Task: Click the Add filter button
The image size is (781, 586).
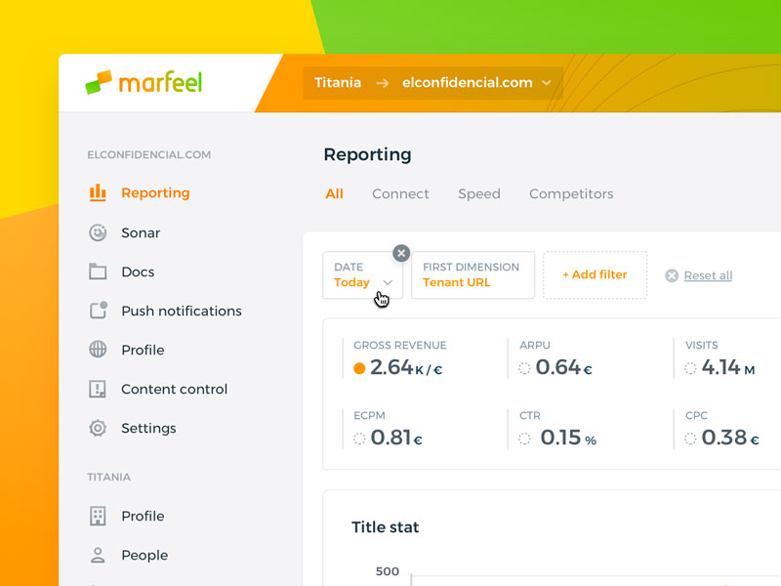Action: tap(595, 275)
